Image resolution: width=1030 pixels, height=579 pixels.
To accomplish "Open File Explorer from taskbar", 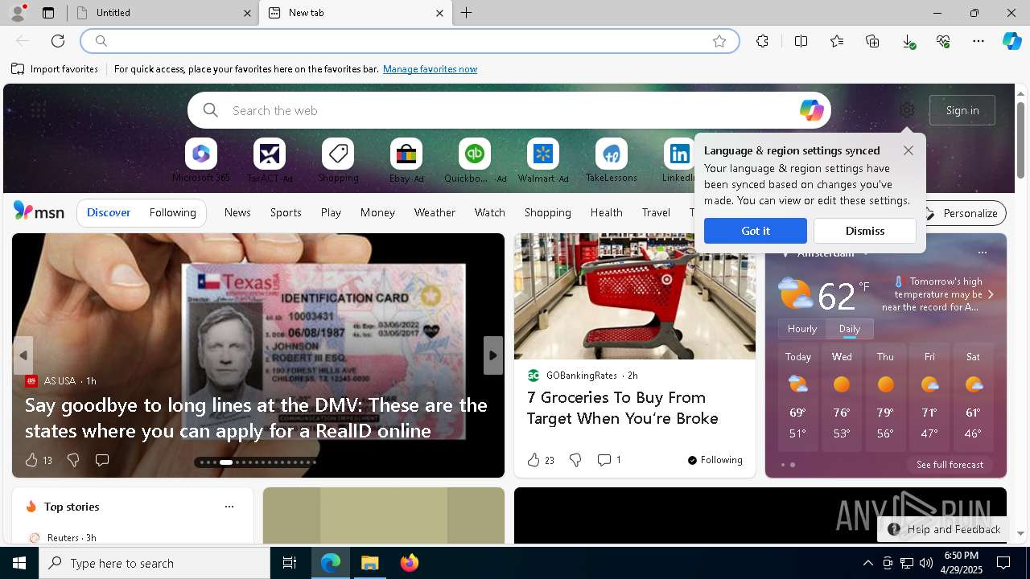I will 370,563.
